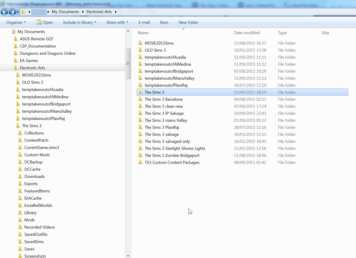Select TS3 Custom Content Packages folder icon
This screenshot has width=356, height=258.
(141, 162)
